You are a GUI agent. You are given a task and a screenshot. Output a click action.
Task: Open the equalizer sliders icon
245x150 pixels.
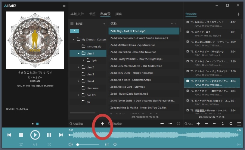107,145
